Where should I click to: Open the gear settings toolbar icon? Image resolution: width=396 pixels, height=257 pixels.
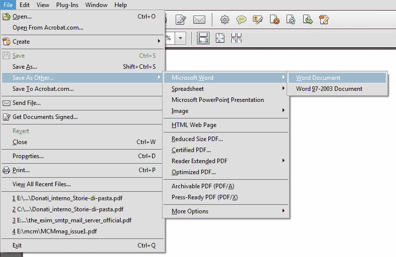click(x=225, y=20)
